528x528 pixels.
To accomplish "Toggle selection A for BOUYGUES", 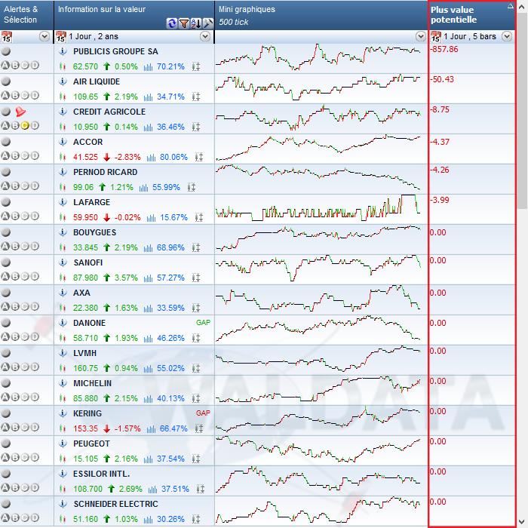I will pyautogui.click(x=5, y=246).
